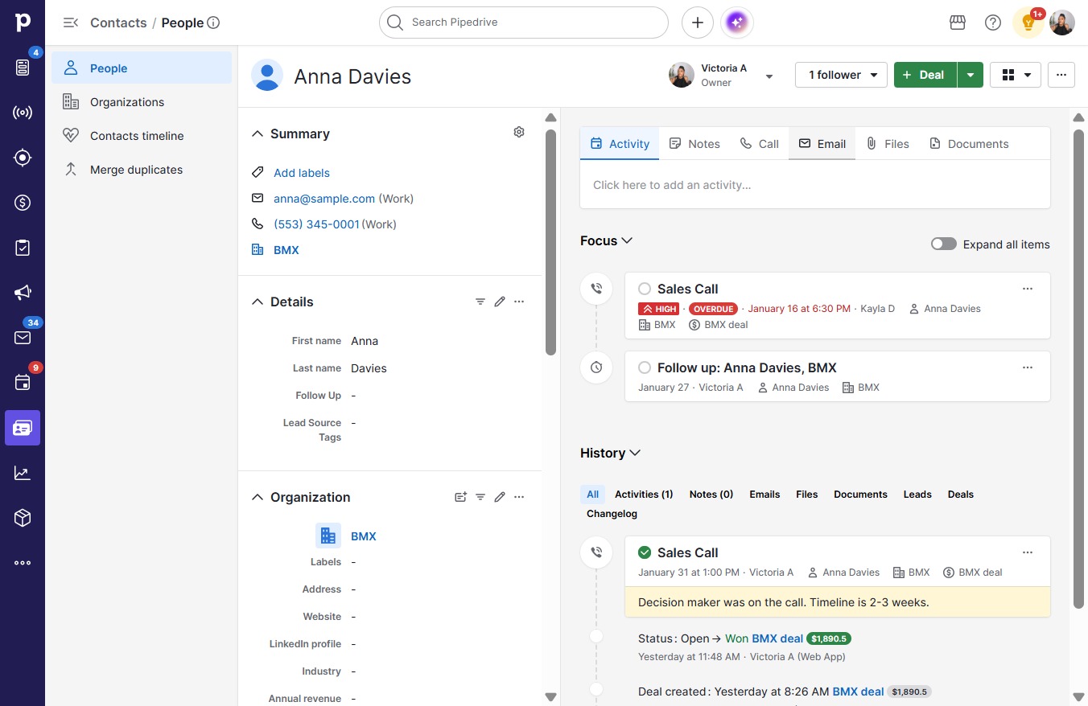Viewport: 1088px width, 706px height.
Task: Toggle Expand all items switch
Action: click(x=944, y=244)
